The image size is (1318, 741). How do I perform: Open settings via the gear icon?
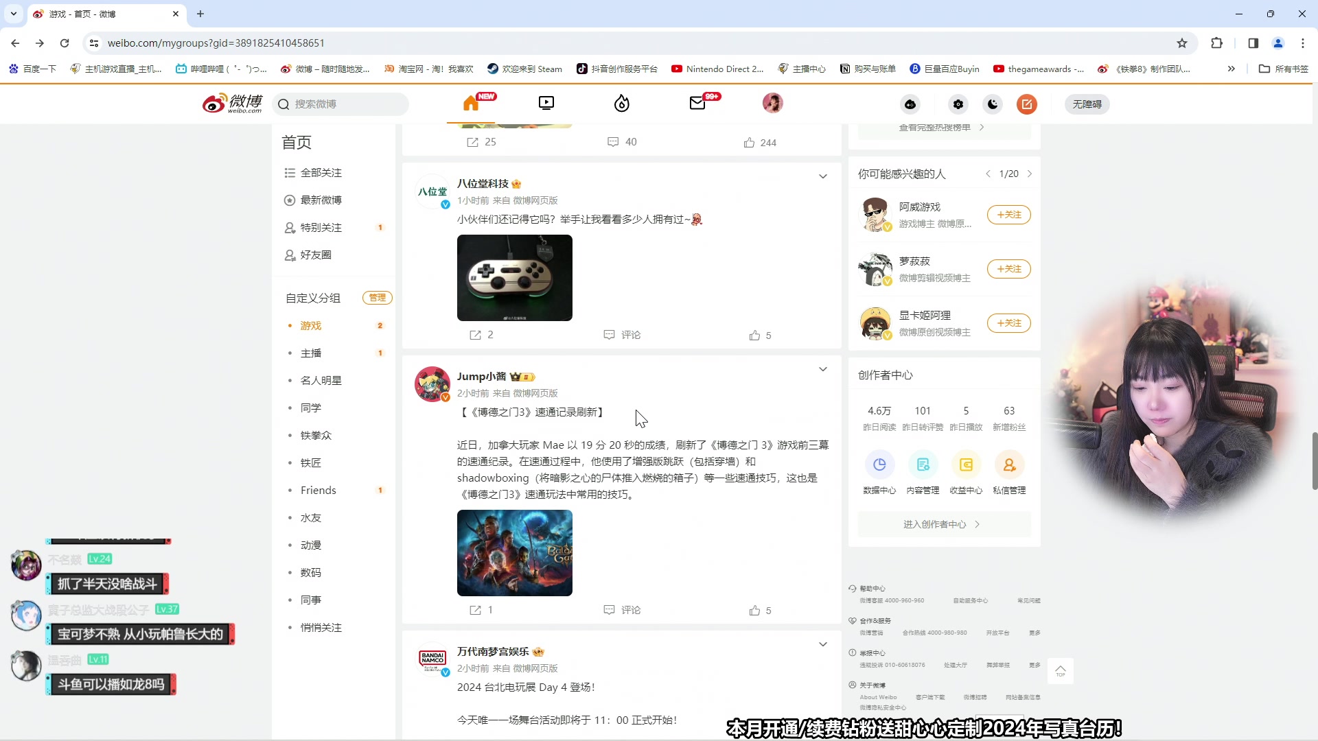[958, 104]
